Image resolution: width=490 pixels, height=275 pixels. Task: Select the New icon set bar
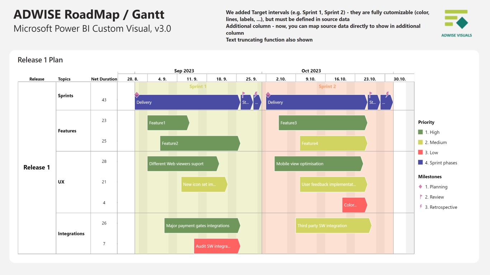(x=204, y=184)
